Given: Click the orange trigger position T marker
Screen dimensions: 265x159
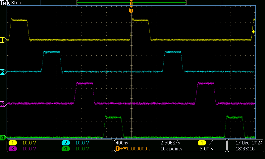Looking at the screenshot, I should click(x=131, y=11).
